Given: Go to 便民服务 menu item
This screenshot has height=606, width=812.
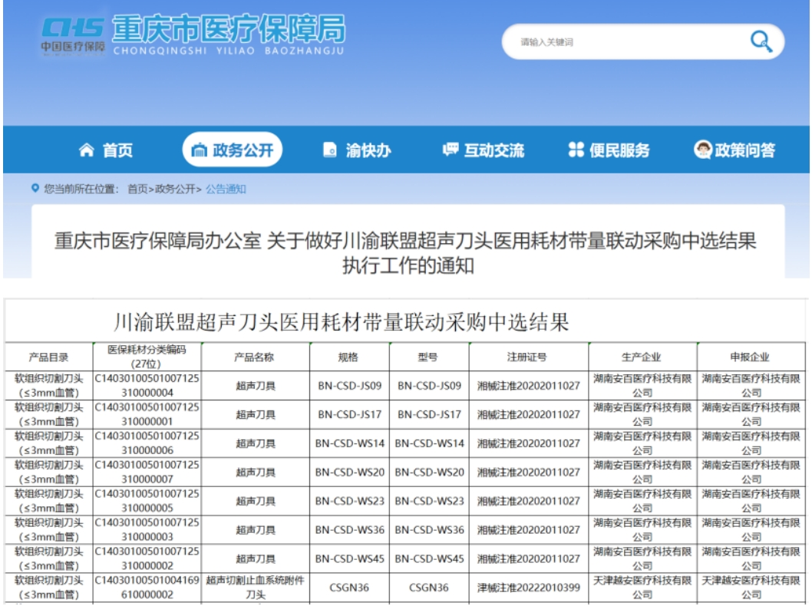Looking at the screenshot, I should [619, 150].
